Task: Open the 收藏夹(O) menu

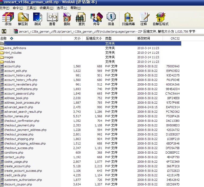Action: (47, 8)
